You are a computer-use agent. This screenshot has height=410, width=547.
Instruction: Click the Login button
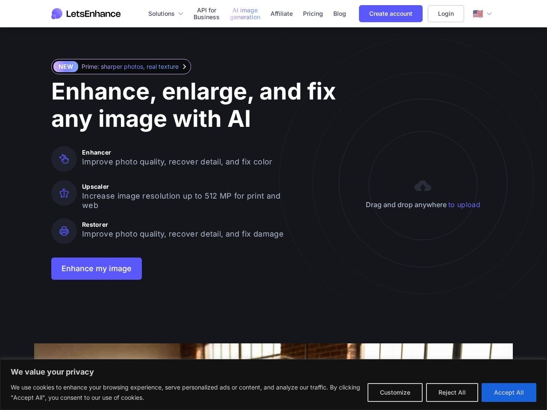coord(446,14)
